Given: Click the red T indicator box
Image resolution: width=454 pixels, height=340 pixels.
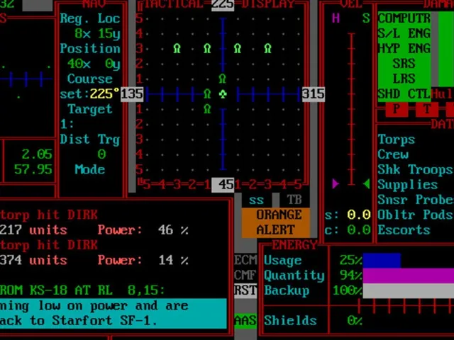Looking at the screenshot, I should click(427, 109).
